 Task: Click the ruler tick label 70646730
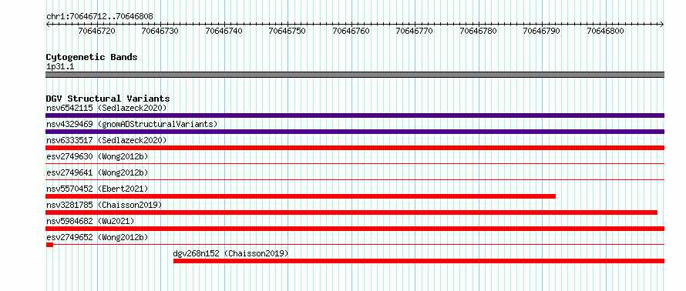(160, 31)
